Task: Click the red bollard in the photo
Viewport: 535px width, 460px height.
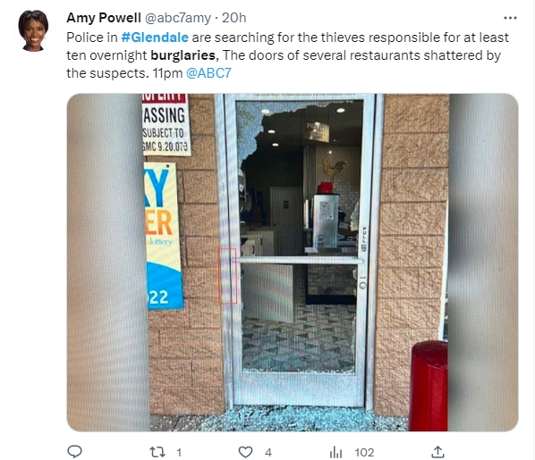Action: click(429, 386)
